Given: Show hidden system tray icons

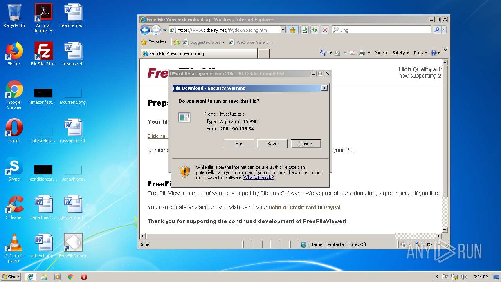Looking at the screenshot, I should pyautogui.click(x=436, y=277).
